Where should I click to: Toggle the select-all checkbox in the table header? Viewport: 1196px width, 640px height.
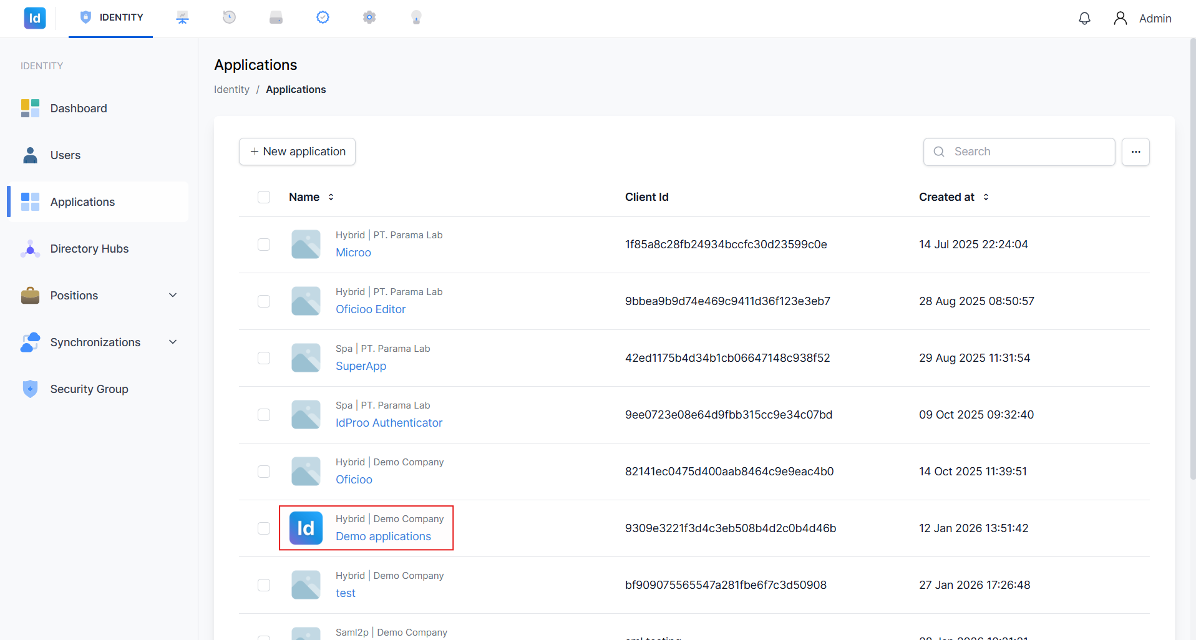264,197
